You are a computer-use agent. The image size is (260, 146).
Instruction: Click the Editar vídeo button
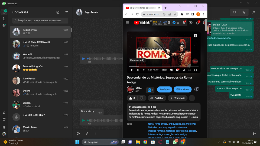coord(183,89)
